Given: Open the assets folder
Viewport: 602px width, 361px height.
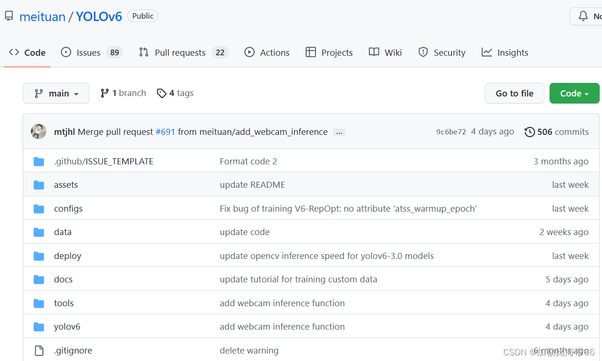Looking at the screenshot, I should (66, 185).
